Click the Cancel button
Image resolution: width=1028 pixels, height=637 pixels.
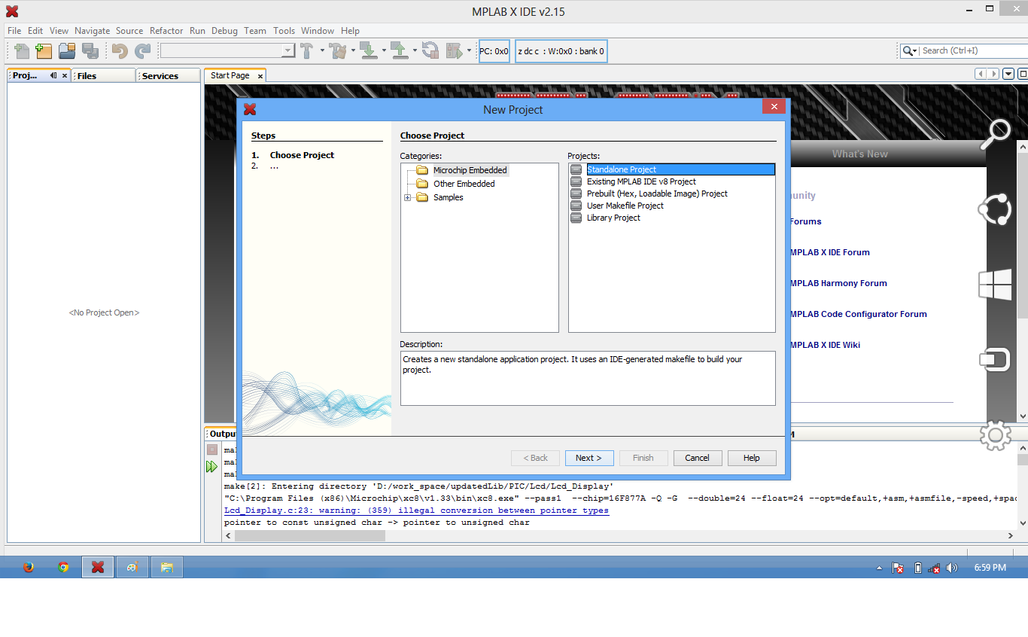coord(698,458)
